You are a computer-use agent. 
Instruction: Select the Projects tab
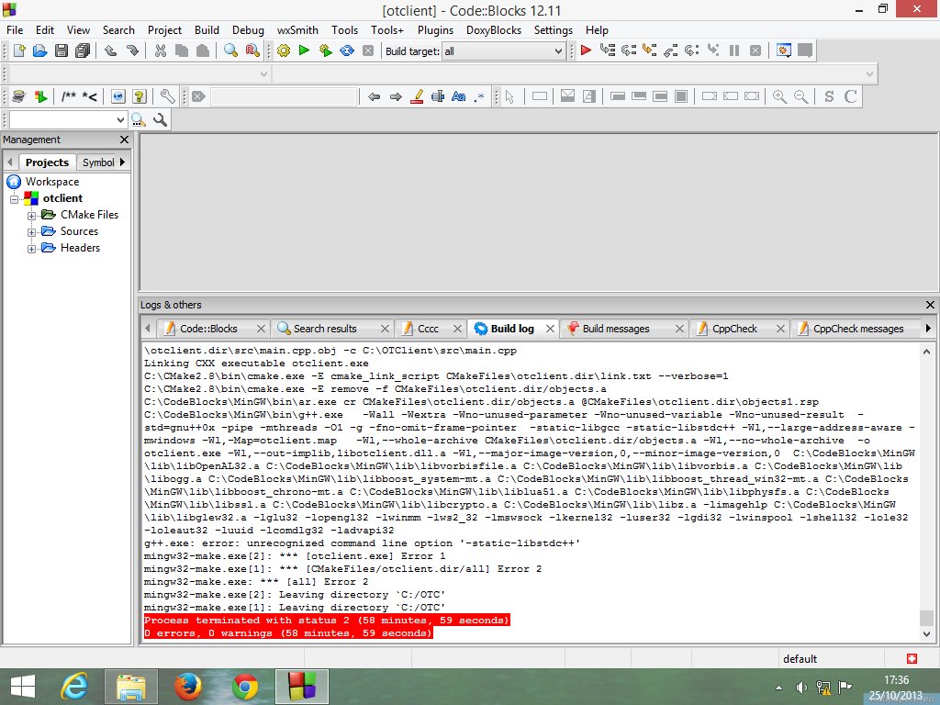47,162
